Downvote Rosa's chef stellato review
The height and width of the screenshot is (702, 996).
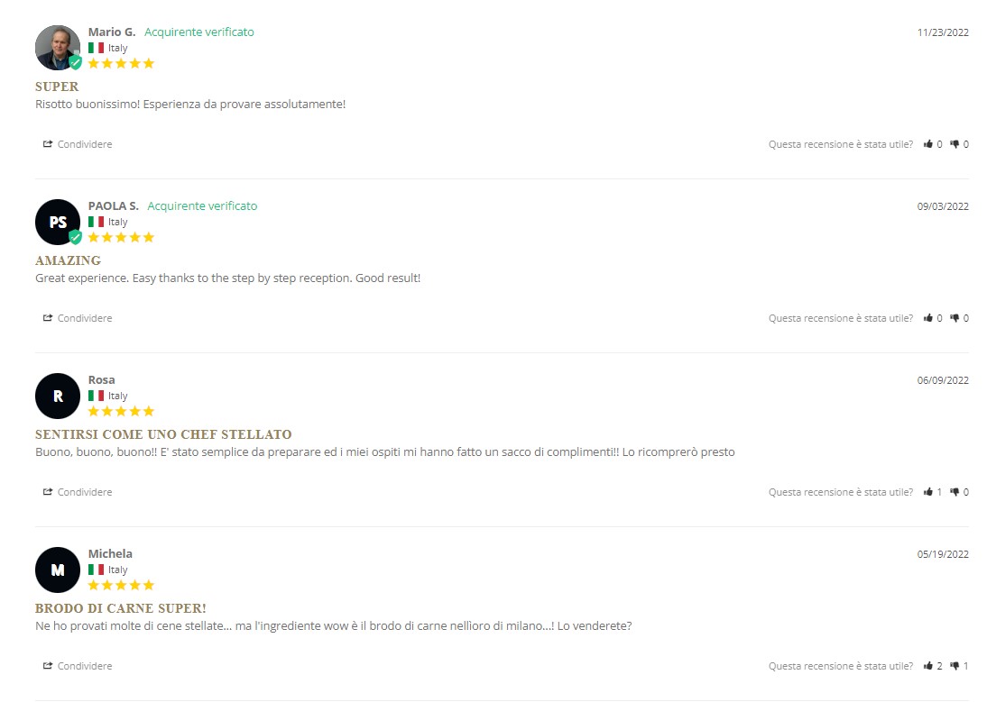pos(954,492)
